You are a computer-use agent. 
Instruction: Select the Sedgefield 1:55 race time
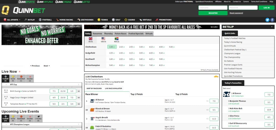(112, 53)
